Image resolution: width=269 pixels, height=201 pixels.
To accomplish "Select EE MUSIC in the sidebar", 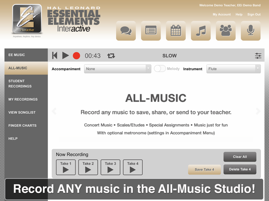I will (x=26, y=55).
